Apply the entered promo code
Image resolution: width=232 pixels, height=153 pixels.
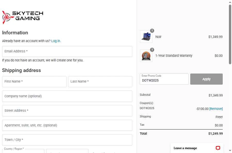206,79
